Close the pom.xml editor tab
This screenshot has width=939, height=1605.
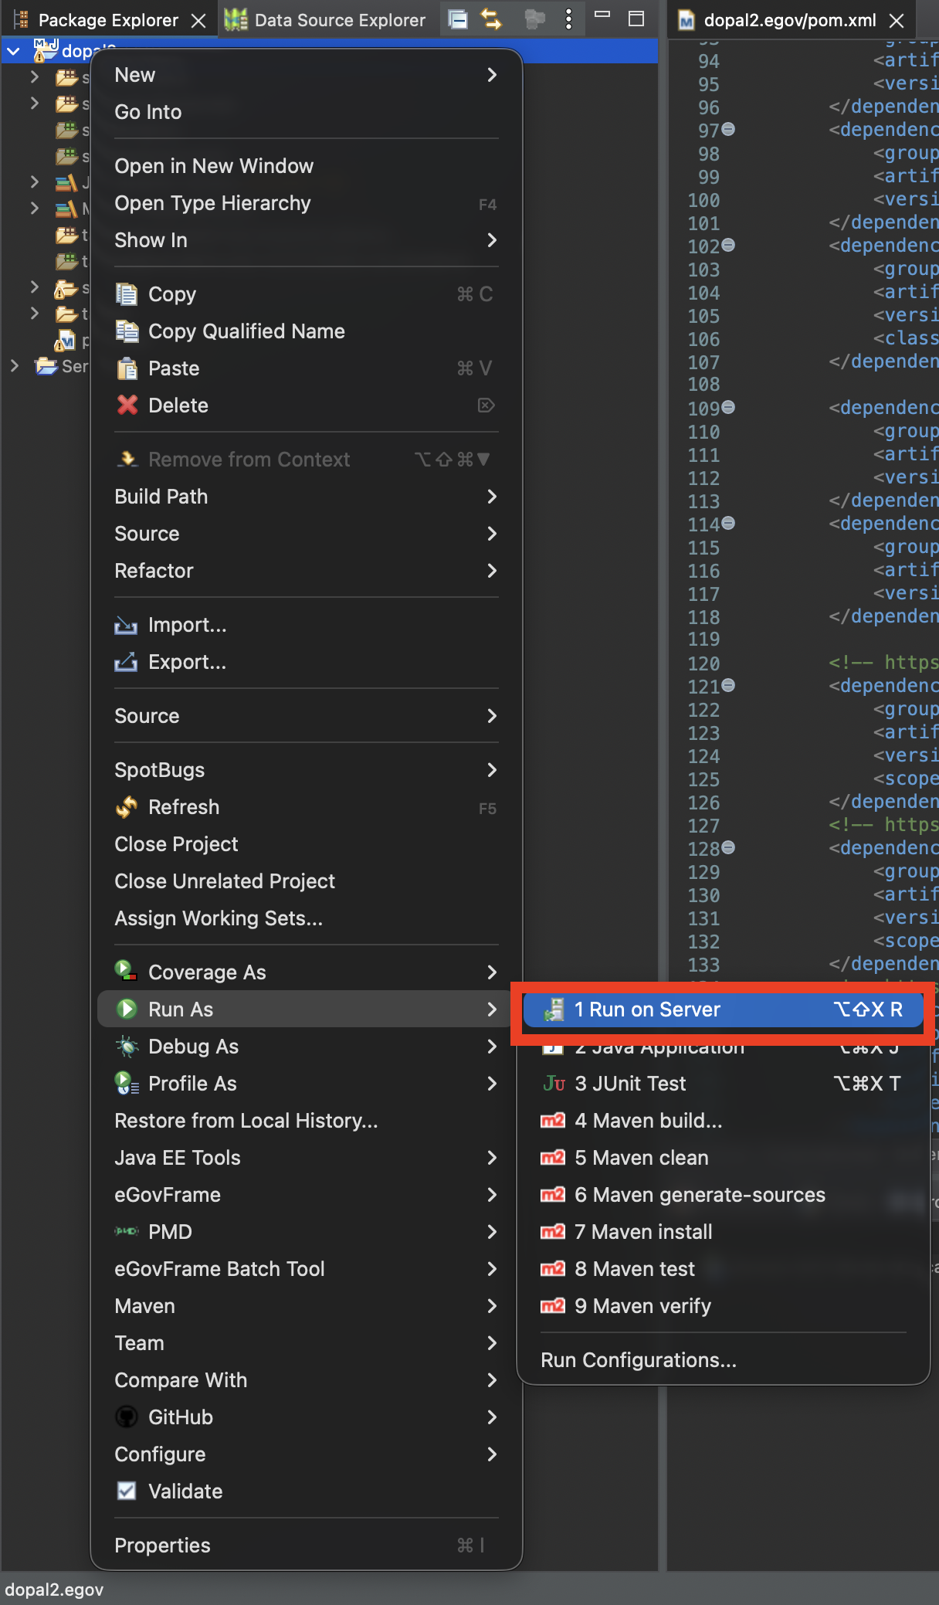coord(897,21)
